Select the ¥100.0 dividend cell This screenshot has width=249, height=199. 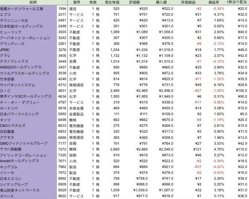coord(242,91)
